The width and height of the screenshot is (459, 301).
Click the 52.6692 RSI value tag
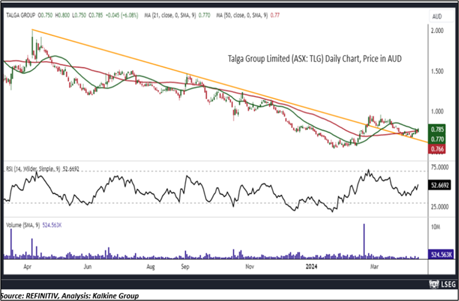pyautogui.click(x=439, y=185)
